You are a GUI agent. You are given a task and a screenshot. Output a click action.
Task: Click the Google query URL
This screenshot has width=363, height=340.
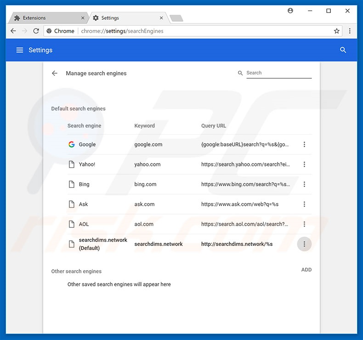(x=245, y=144)
